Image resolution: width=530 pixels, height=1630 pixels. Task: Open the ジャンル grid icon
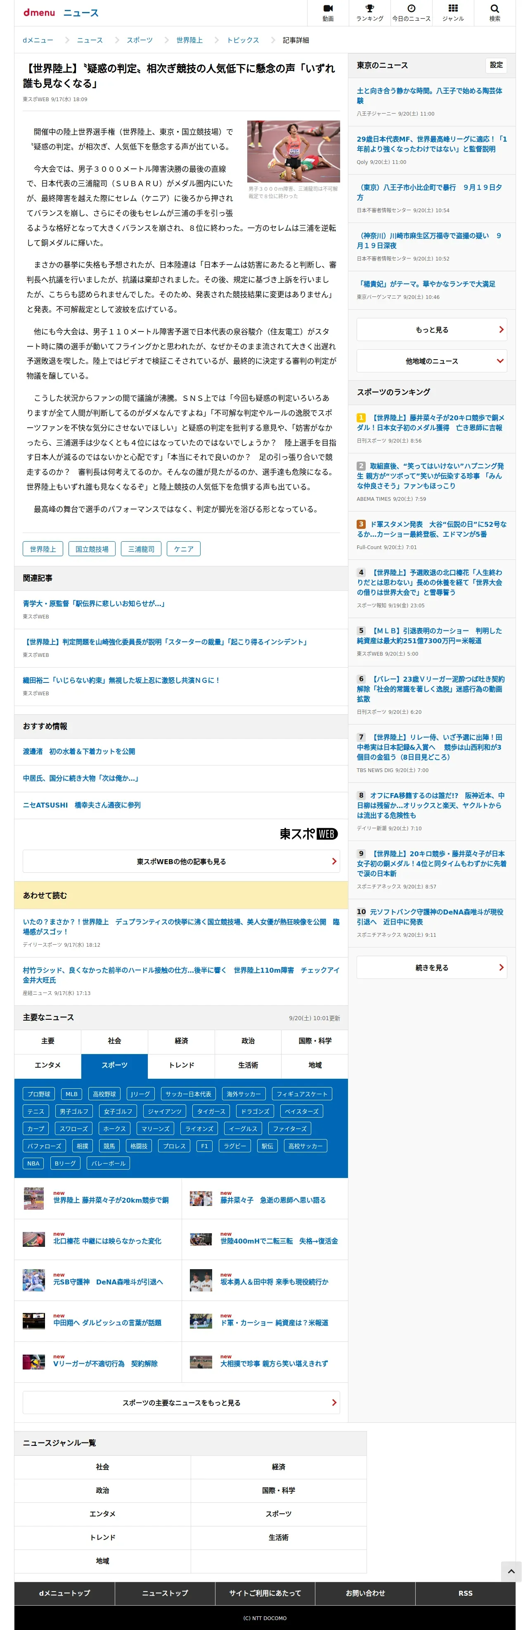[453, 13]
